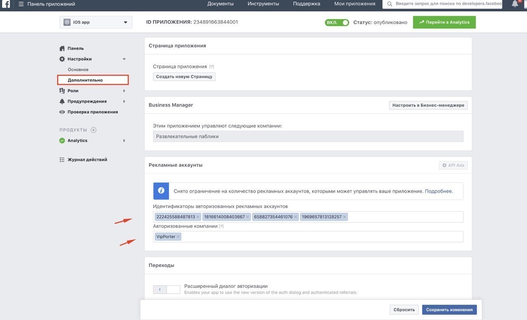The image size is (527, 320).
Task: Click the Развлекательные паблики company field
Action: pos(308,136)
